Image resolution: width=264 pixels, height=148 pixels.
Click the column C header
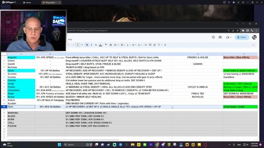[119, 54]
